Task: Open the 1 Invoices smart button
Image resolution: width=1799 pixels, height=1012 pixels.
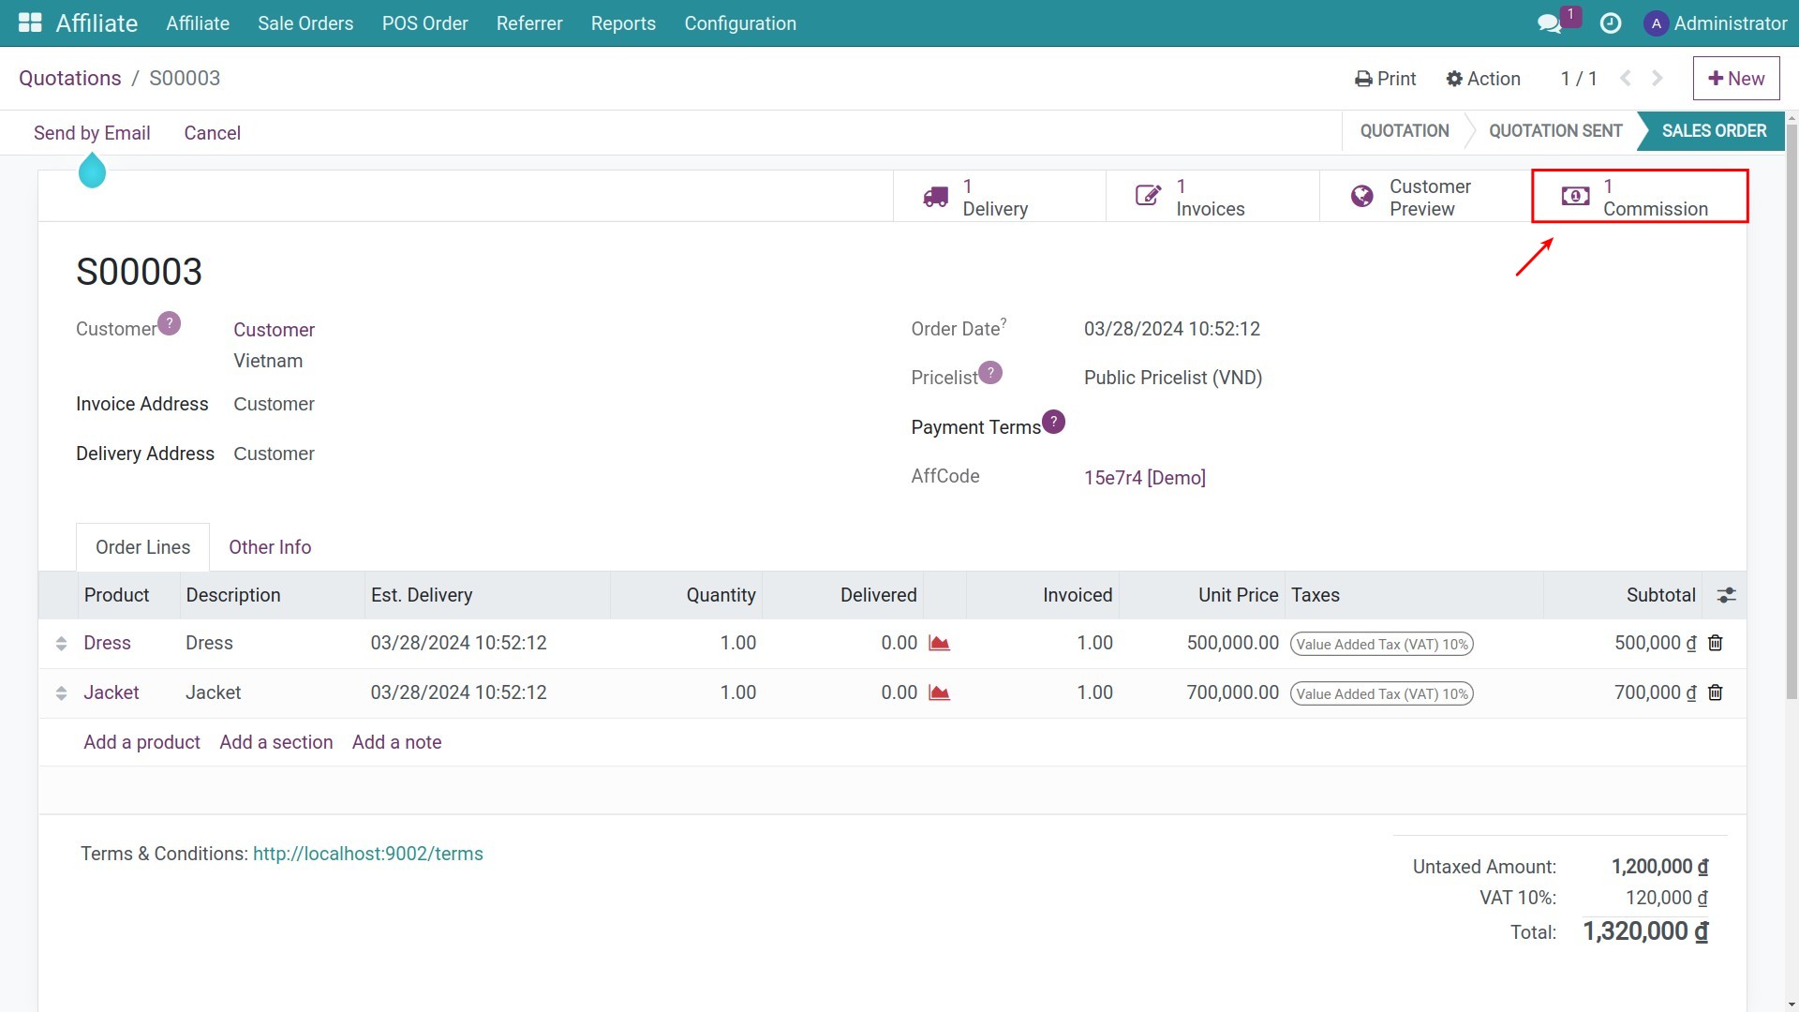Action: click(1212, 197)
